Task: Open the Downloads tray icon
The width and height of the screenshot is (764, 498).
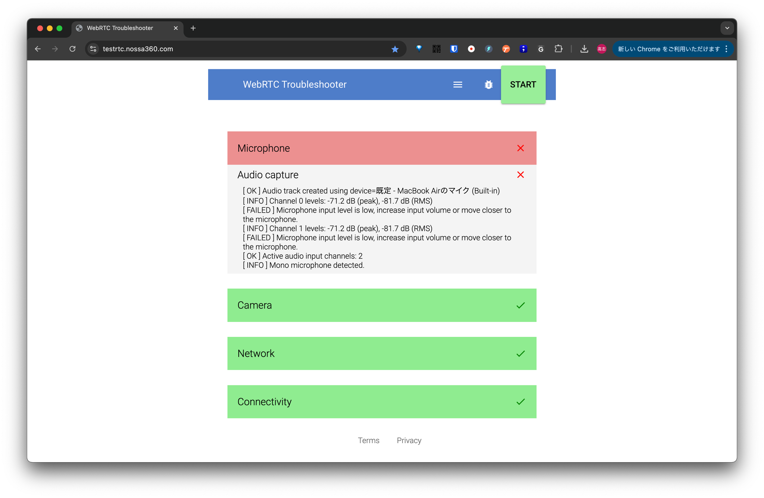Action: coord(584,49)
